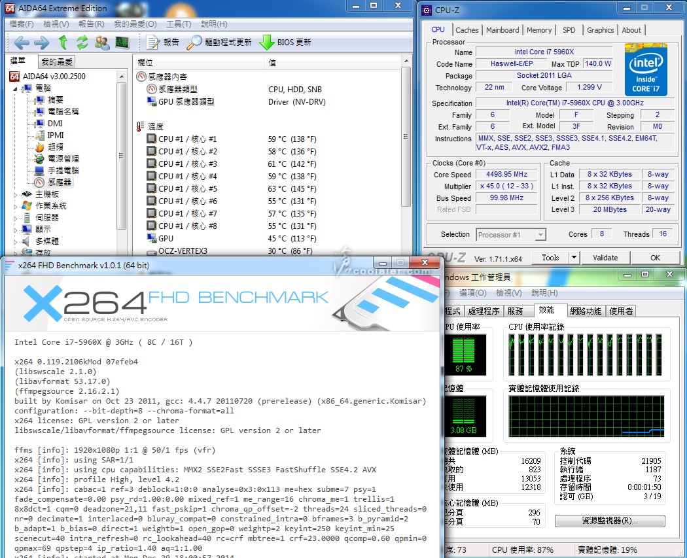Open the 報告 report toolbar button
The width and height of the screenshot is (687, 558).
coord(162,43)
